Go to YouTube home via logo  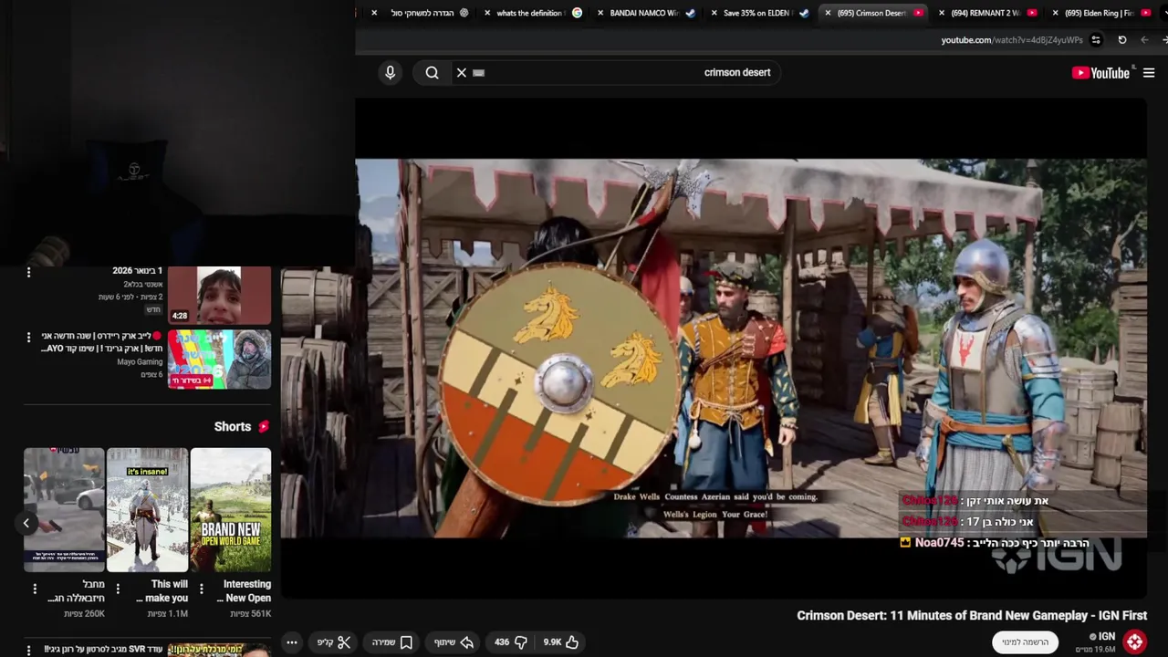(x=1101, y=73)
